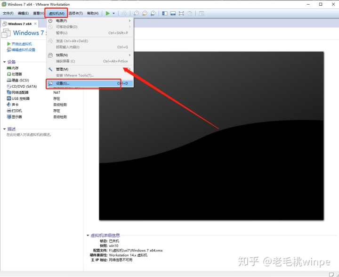Collapse the 描述 section

[5, 129]
